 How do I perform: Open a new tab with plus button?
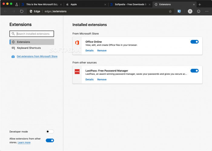(200, 5)
